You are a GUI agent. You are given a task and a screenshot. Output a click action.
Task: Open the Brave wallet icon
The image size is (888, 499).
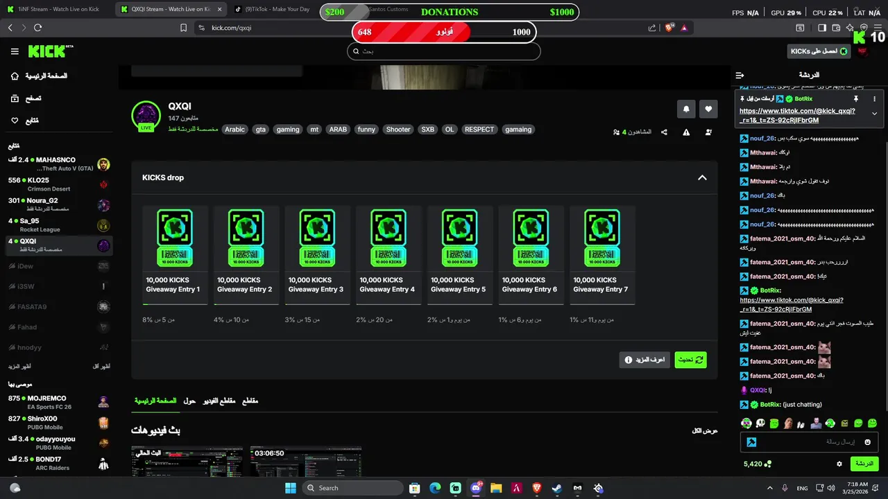(836, 28)
